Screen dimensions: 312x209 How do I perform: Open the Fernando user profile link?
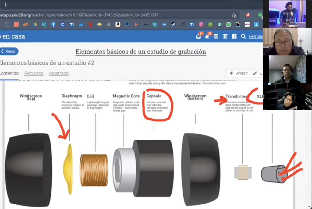(256, 36)
